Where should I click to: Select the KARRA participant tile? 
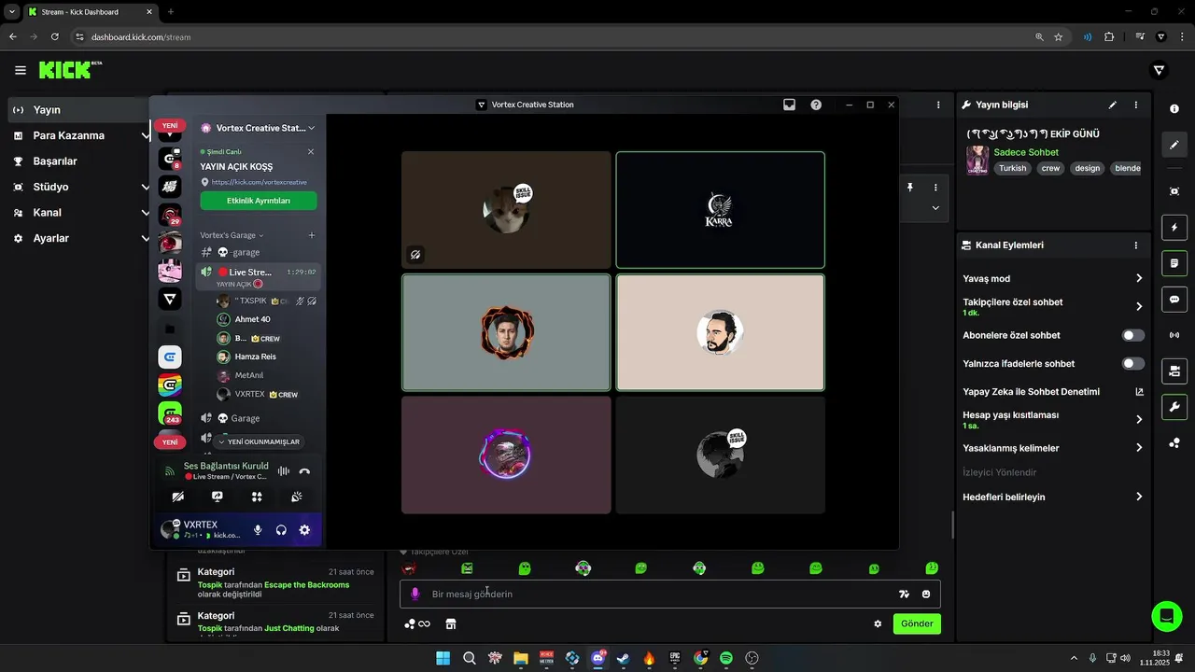720,210
